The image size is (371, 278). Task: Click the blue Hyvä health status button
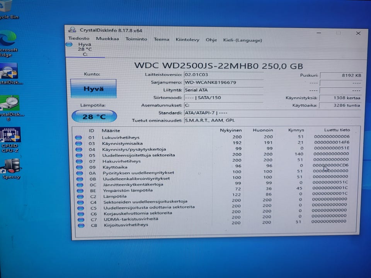94,89
